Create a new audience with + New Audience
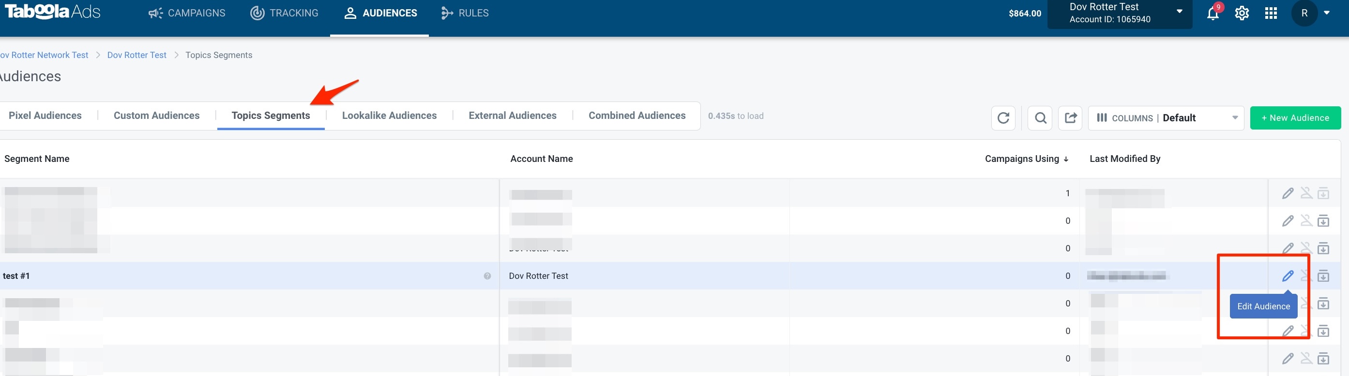Screen dimensions: 1349x376 [1295, 118]
